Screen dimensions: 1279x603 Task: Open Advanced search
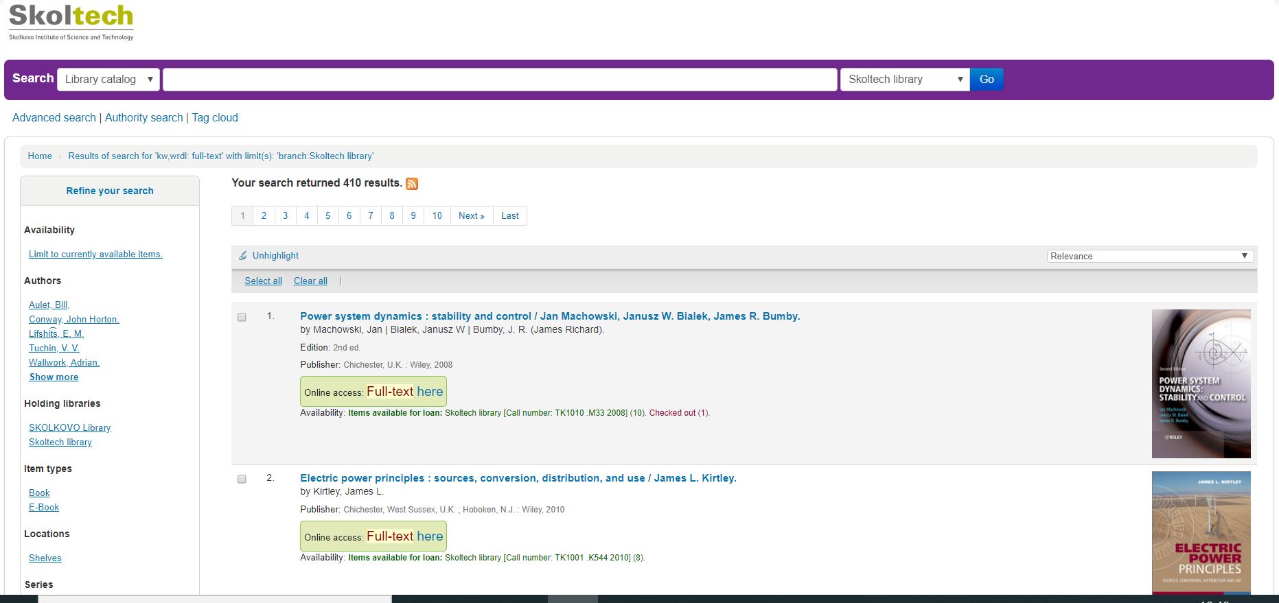click(54, 117)
